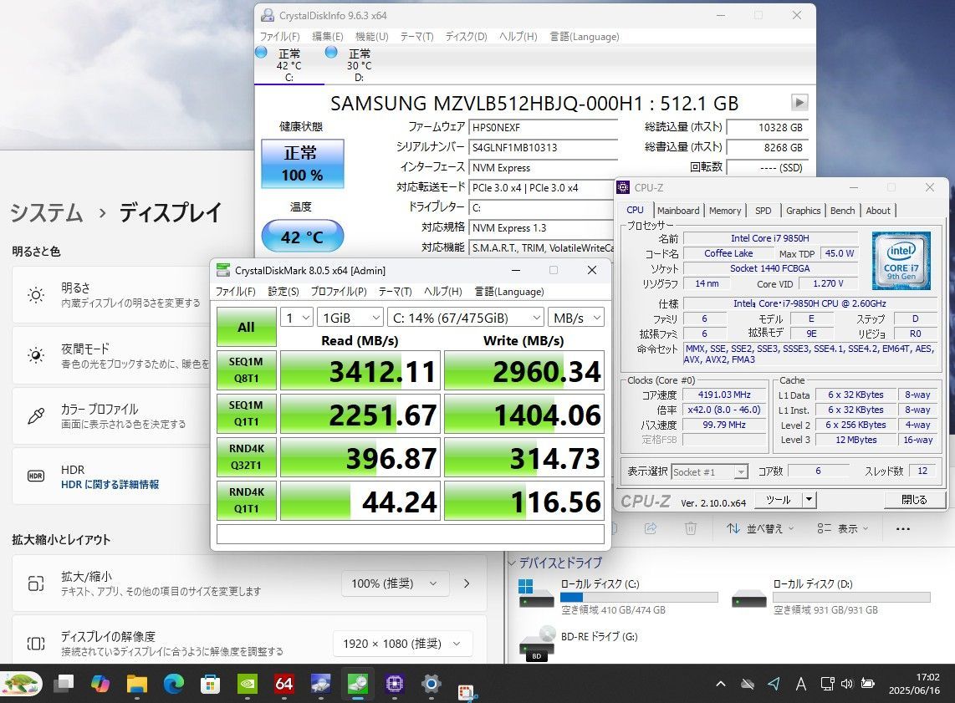
Task: Click the share icon in Explorer toolbar
Action: point(651,528)
